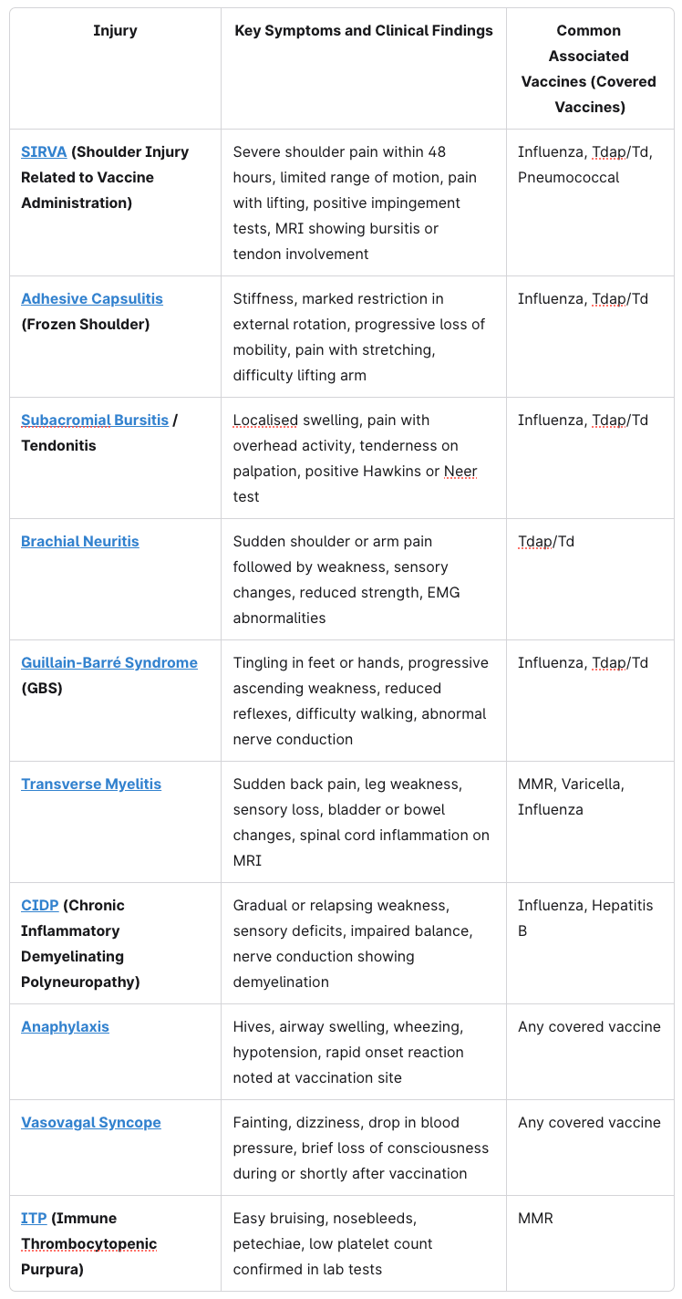Screen dimensions: 682x1299
Task: Click the Injury column header
Action: [115, 31]
